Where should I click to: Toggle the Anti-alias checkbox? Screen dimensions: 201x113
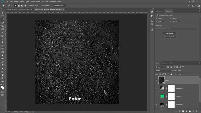pos(43,6)
